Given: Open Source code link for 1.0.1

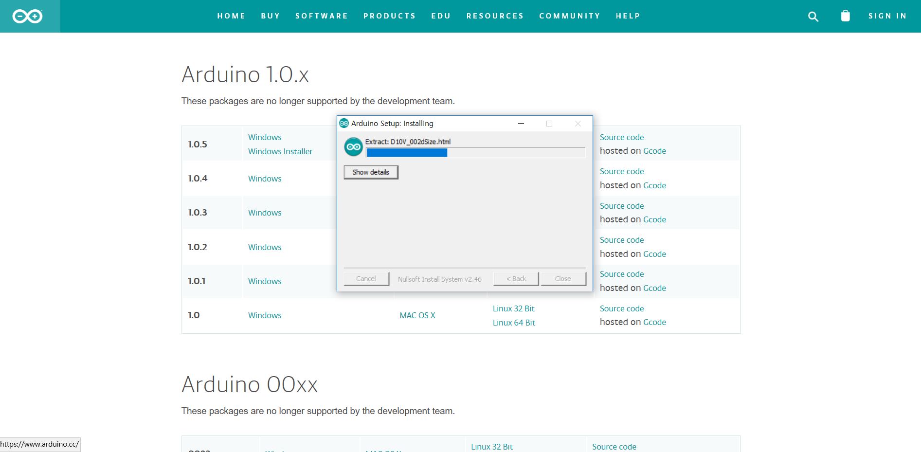Looking at the screenshot, I should point(622,274).
